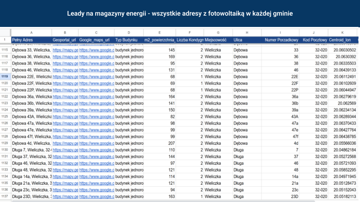The height and width of the screenshot is (202, 360).
Task: Select row 1130 header
Action: click(5, 150)
